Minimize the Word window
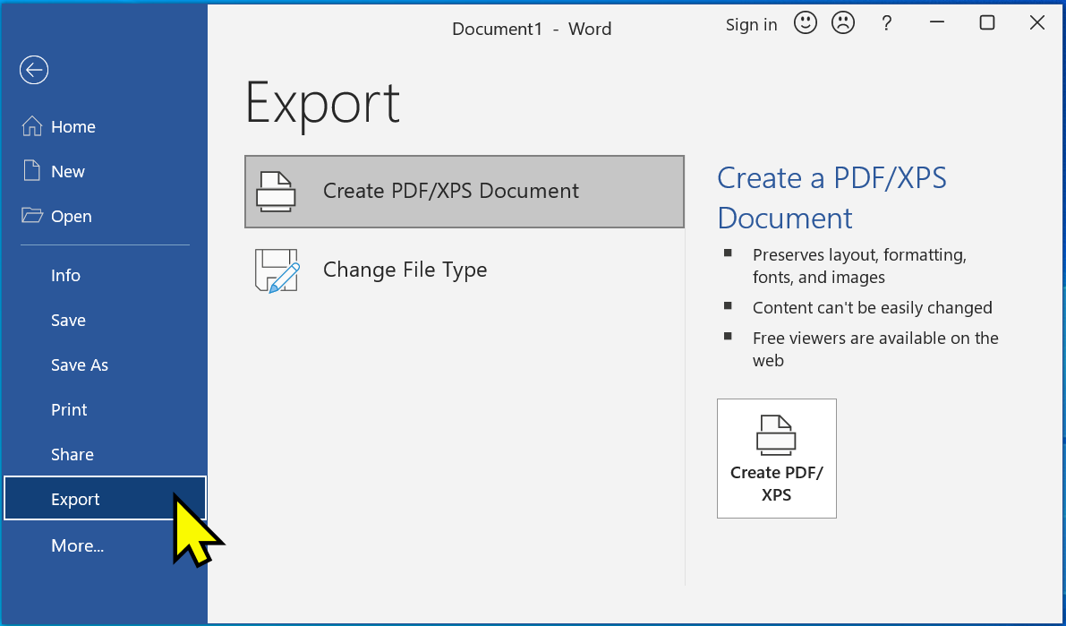1066x626 pixels. click(937, 23)
